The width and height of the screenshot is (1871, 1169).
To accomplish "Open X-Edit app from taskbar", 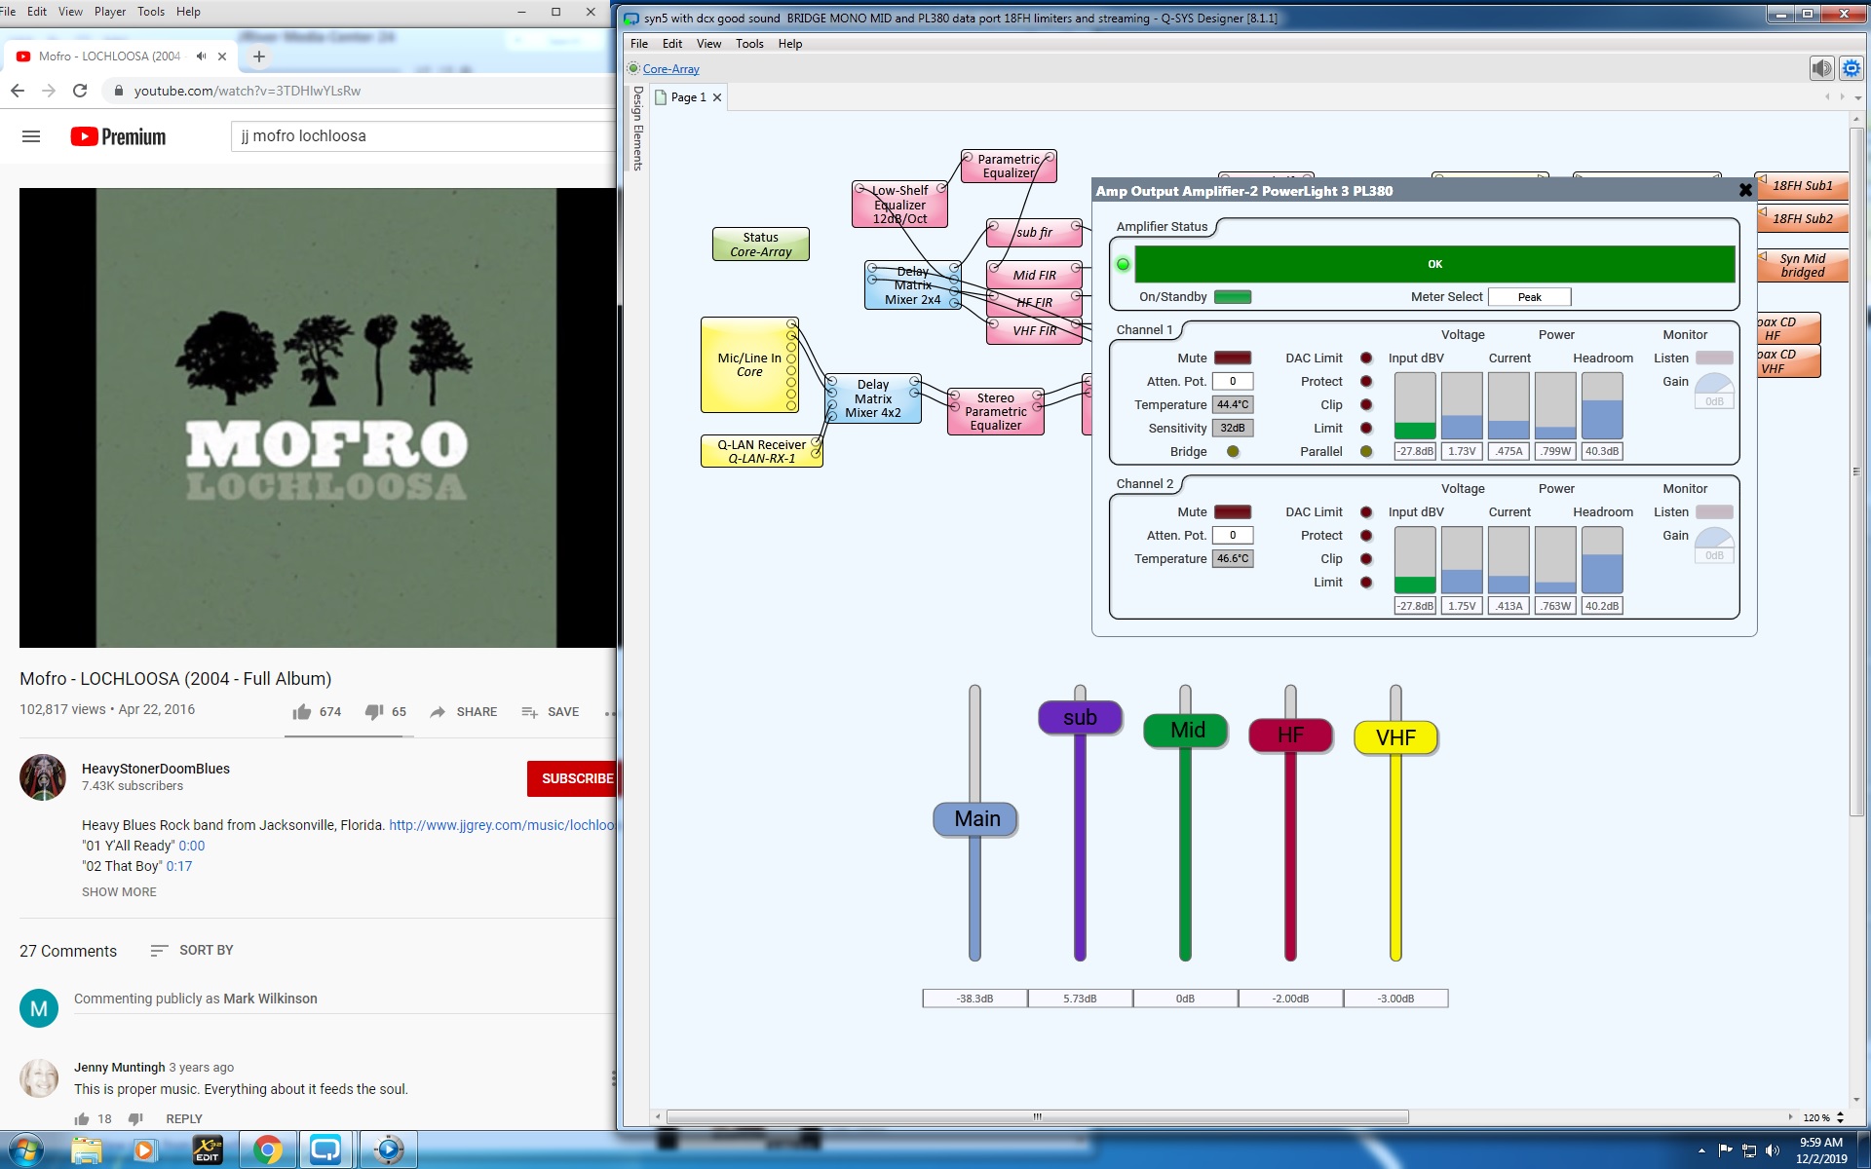I will pyautogui.click(x=207, y=1150).
